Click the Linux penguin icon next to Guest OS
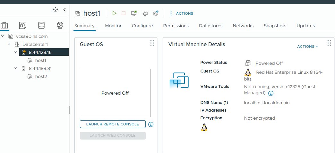This screenshot has width=335, height=153. pyautogui.click(x=248, y=73)
